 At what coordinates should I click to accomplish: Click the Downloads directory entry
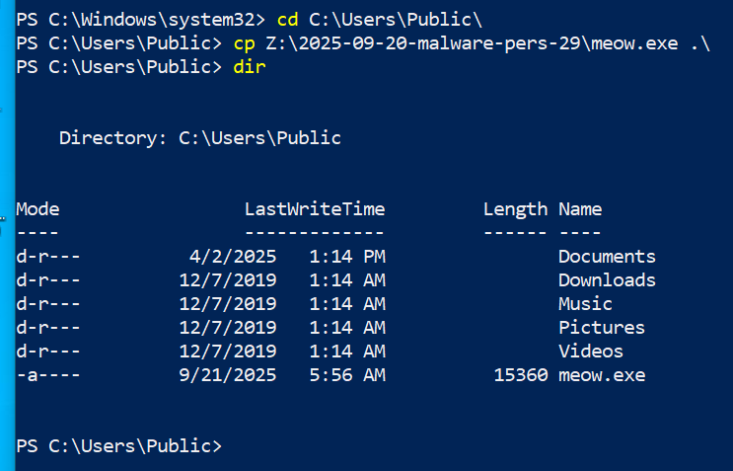607,280
